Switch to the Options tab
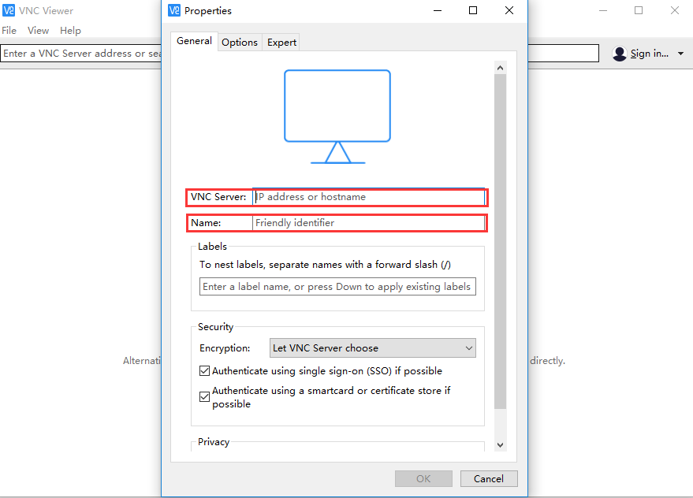Image resolution: width=693 pixels, height=498 pixels. [240, 43]
